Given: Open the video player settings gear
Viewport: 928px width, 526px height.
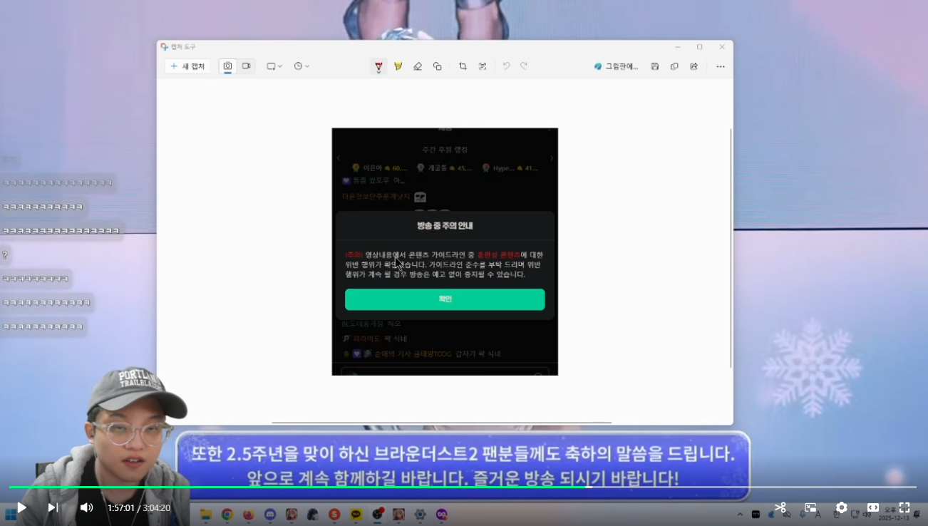Looking at the screenshot, I should click(x=841, y=507).
